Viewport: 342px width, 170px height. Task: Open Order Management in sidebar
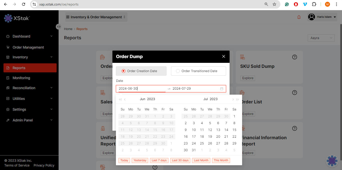coord(28,47)
